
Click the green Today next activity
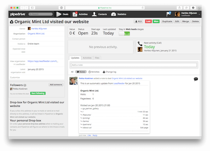click(149, 47)
